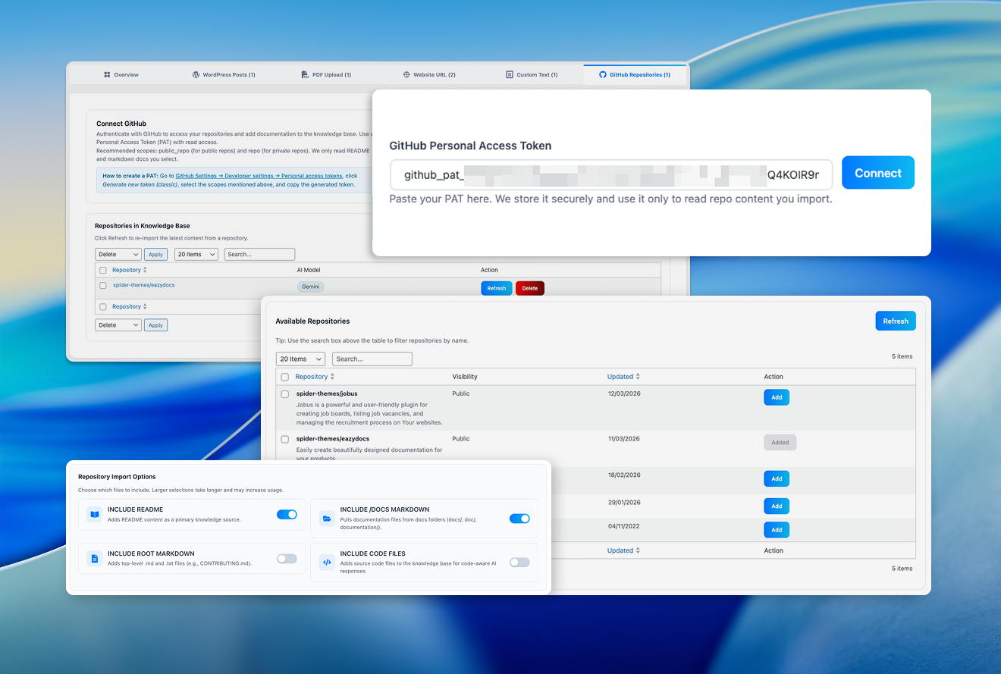The height and width of the screenshot is (674, 1001).
Task: Click the folder icon for Include /docs Markdown
Action: click(327, 519)
